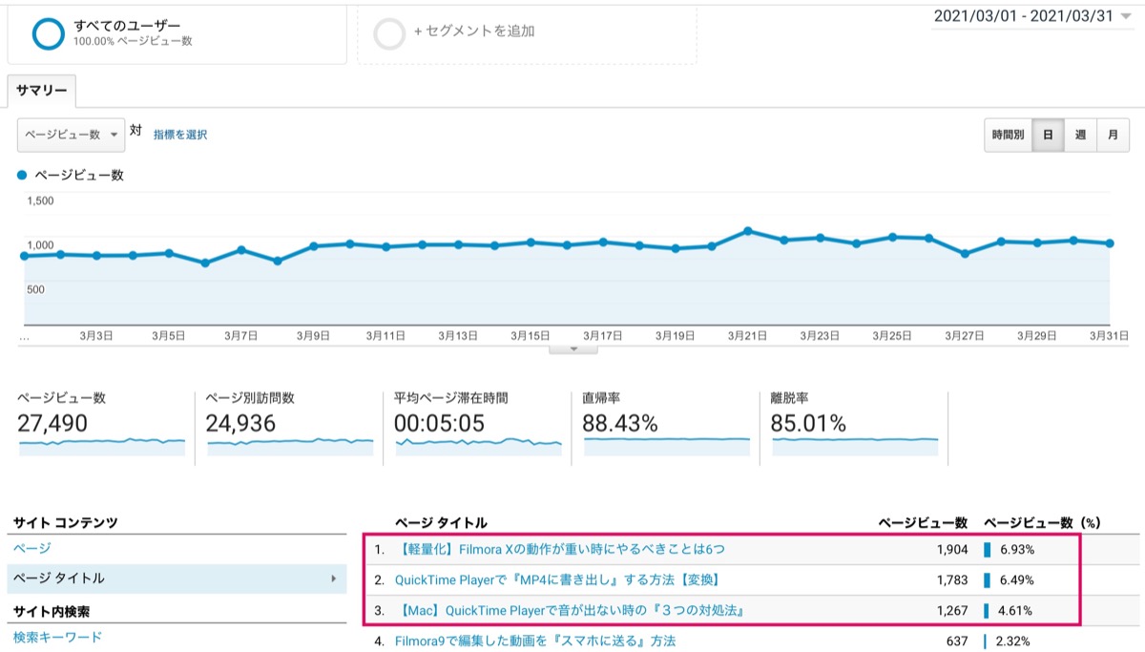Open the 検索キーワード link
Screen dimensions: 1145x652
[57, 637]
